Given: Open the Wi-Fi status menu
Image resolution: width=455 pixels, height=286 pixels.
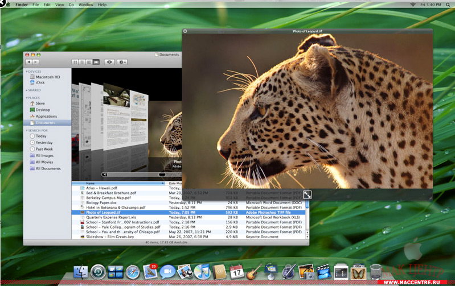Looking at the screenshot, I should click(413, 5).
